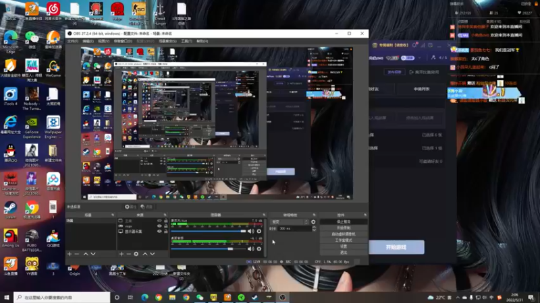Increase transition duration with the stepper up arrow
540x303 pixels.
pos(314,227)
